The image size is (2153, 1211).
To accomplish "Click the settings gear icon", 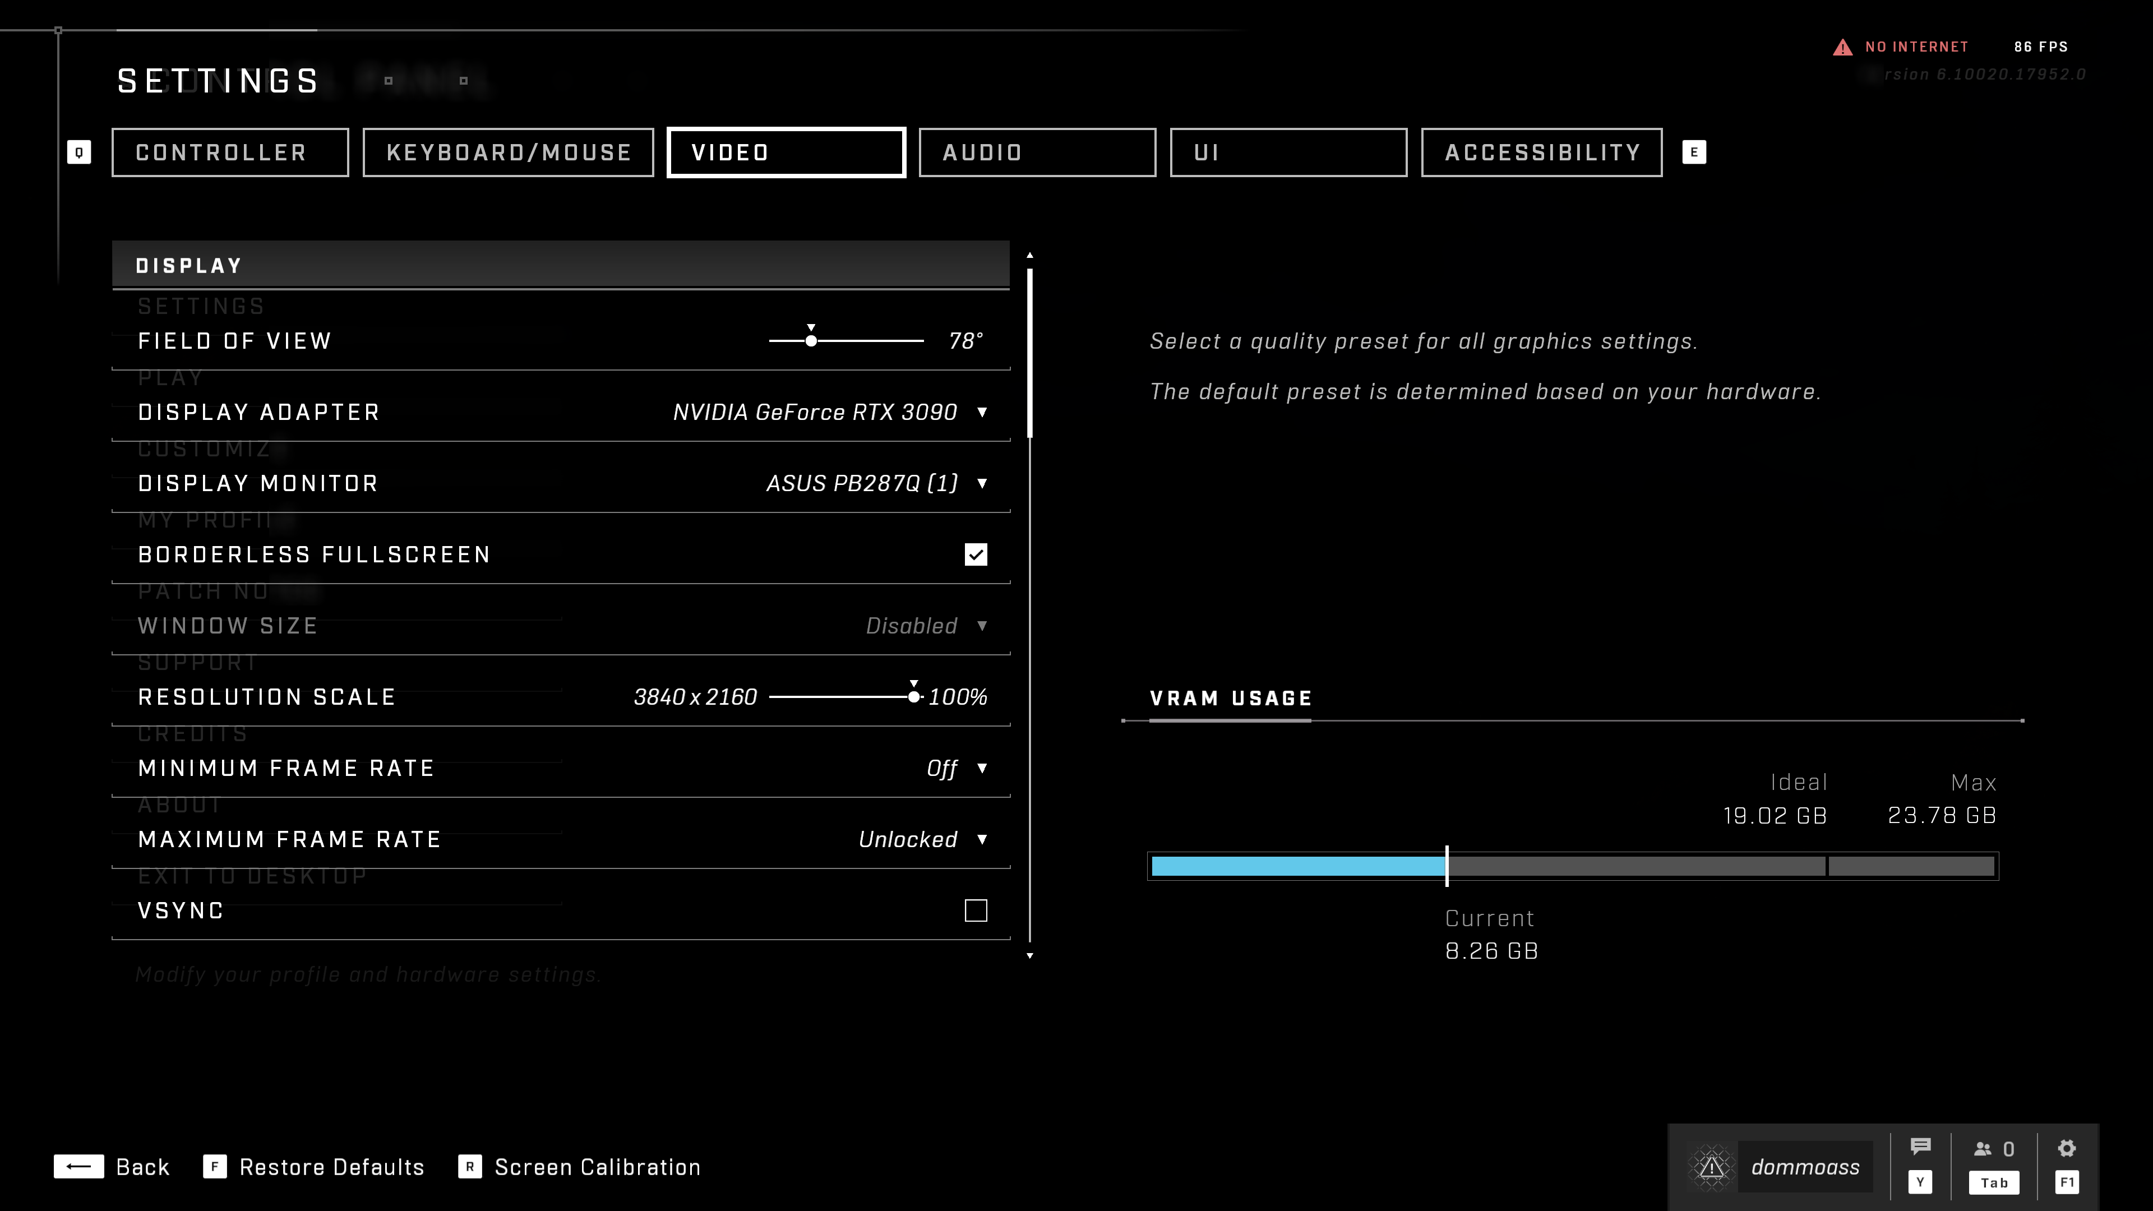I will click(x=2066, y=1148).
